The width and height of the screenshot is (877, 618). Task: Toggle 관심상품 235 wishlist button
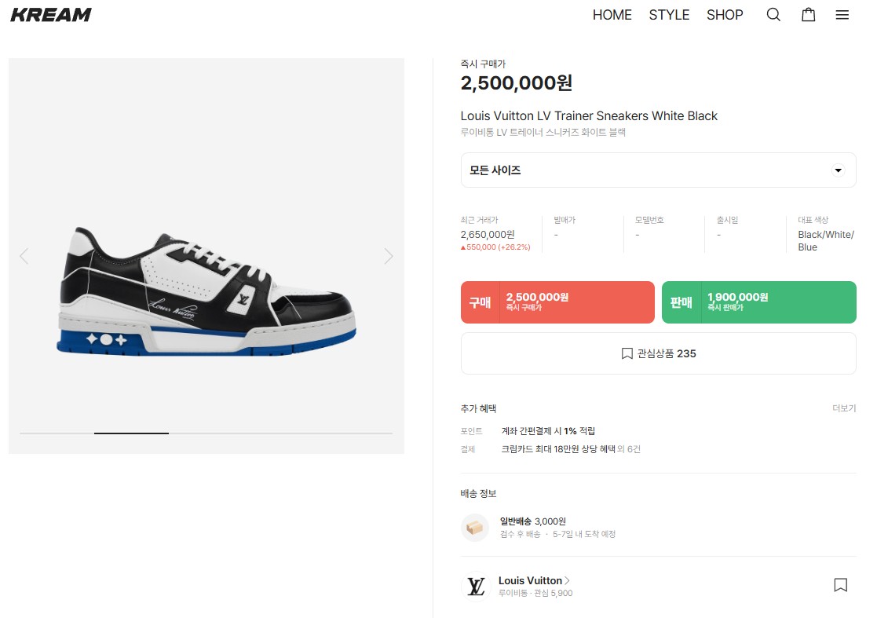(658, 353)
